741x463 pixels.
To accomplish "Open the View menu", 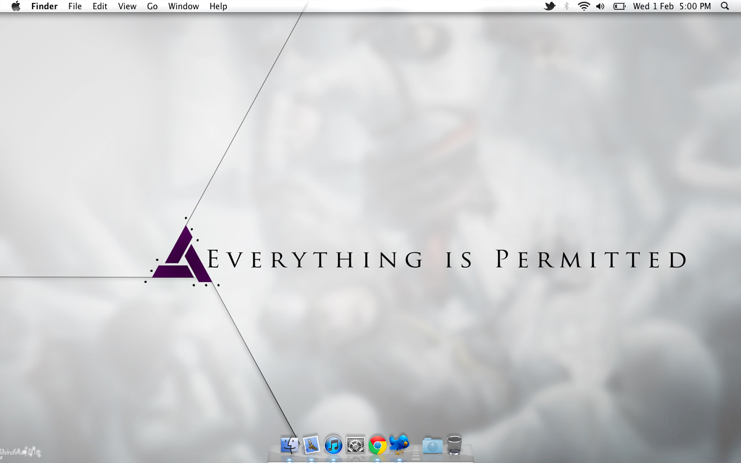I will (127, 6).
